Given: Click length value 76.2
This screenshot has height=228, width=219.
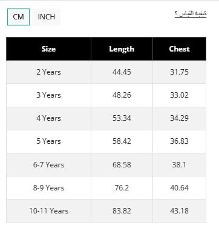Looking at the screenshot, I should tap(122, 188).
